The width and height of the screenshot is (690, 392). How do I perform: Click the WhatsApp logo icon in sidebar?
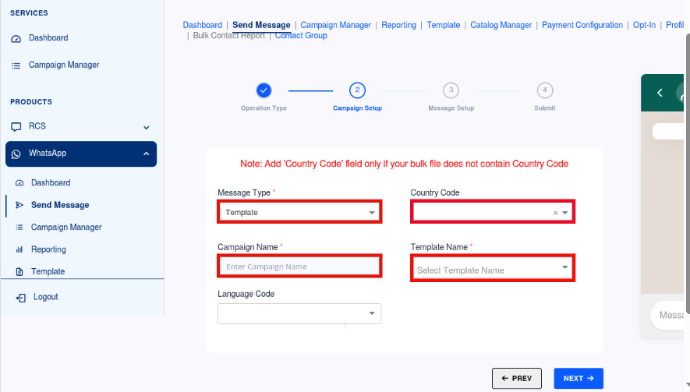click(x=16, y=154)
